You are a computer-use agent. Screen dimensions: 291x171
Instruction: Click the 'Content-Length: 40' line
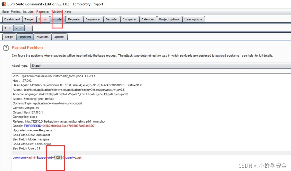(x=26, y=108)
